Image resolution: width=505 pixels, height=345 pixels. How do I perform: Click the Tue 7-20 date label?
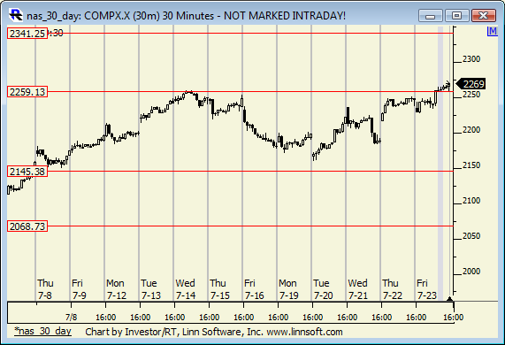[323, 289]
